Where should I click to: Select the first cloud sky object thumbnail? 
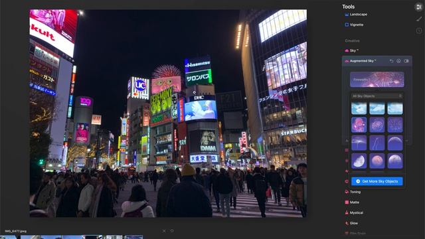click(359, 108)
